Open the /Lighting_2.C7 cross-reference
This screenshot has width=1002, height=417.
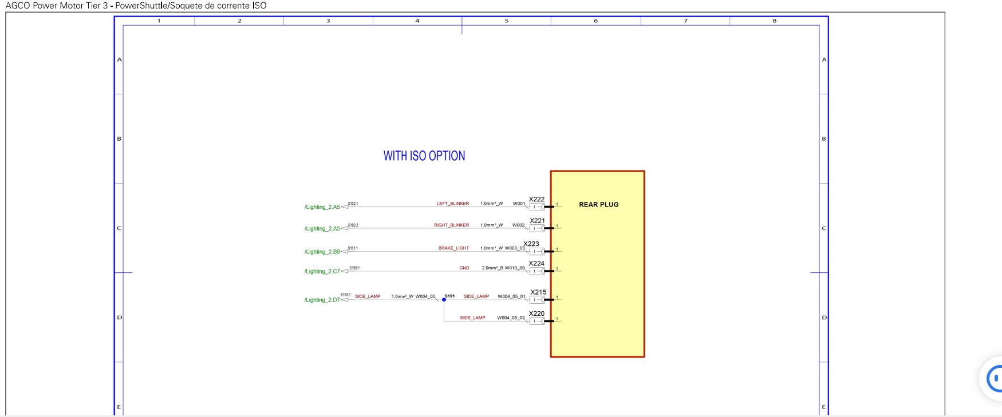coord(322,272)
